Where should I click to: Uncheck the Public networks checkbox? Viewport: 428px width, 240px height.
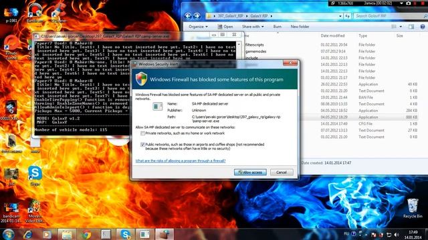click(142, 145)
